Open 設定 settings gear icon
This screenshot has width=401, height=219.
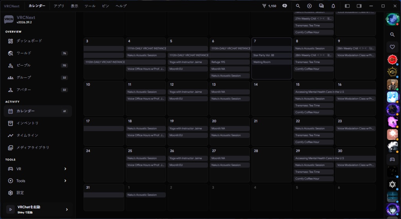pyautogui.click(x=11, y=193)
